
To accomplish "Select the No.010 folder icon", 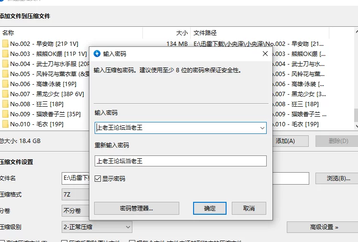I will click(x=5, y=124).
